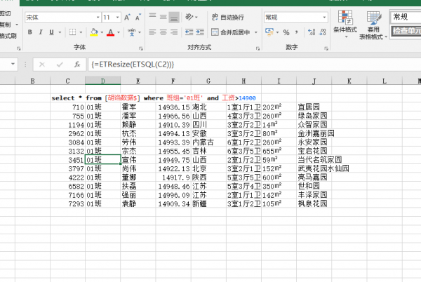Select the SQL query cell starting with select

(x=154, y=98)
